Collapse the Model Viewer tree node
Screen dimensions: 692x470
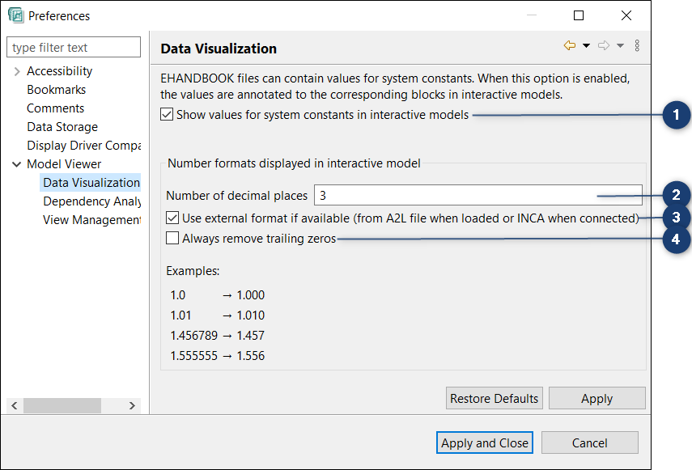click(x=15, y=163)
